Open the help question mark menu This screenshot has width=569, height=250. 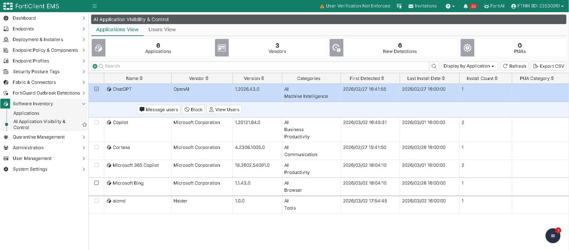pos(450,6)
